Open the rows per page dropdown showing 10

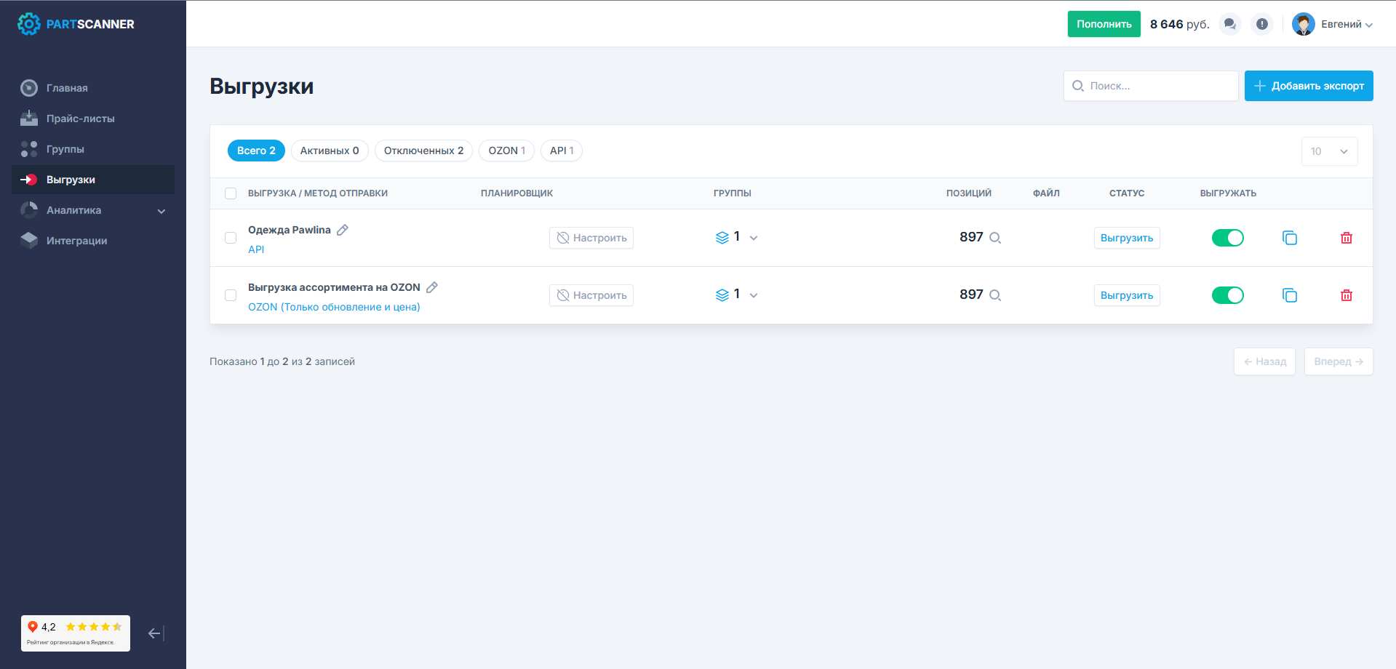pyautogui.click(x=1329, y=151)
